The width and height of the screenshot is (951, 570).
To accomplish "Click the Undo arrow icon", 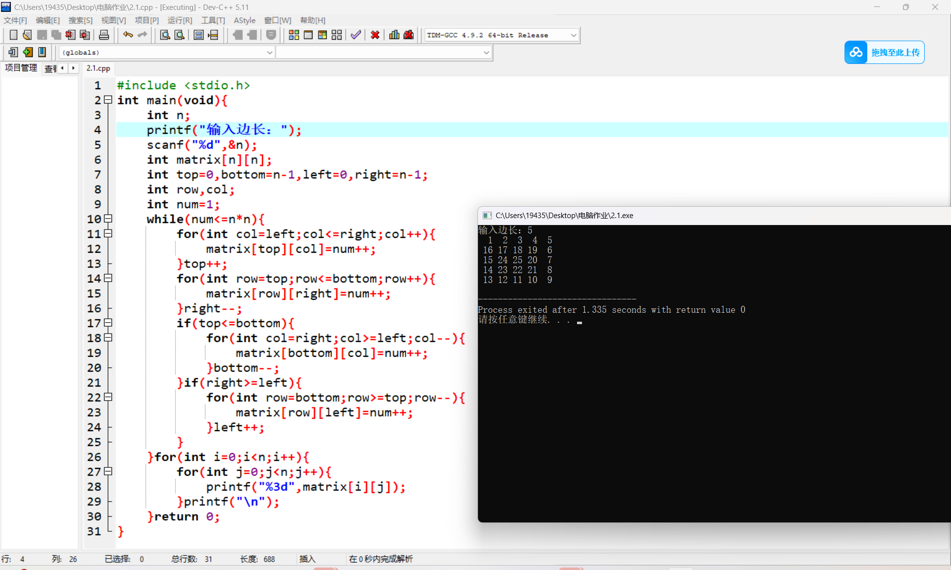I will (x=128, y=35).
